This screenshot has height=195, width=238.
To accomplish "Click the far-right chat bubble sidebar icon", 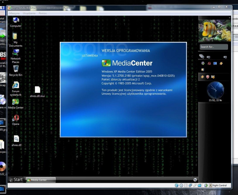I will pos(225,57).
